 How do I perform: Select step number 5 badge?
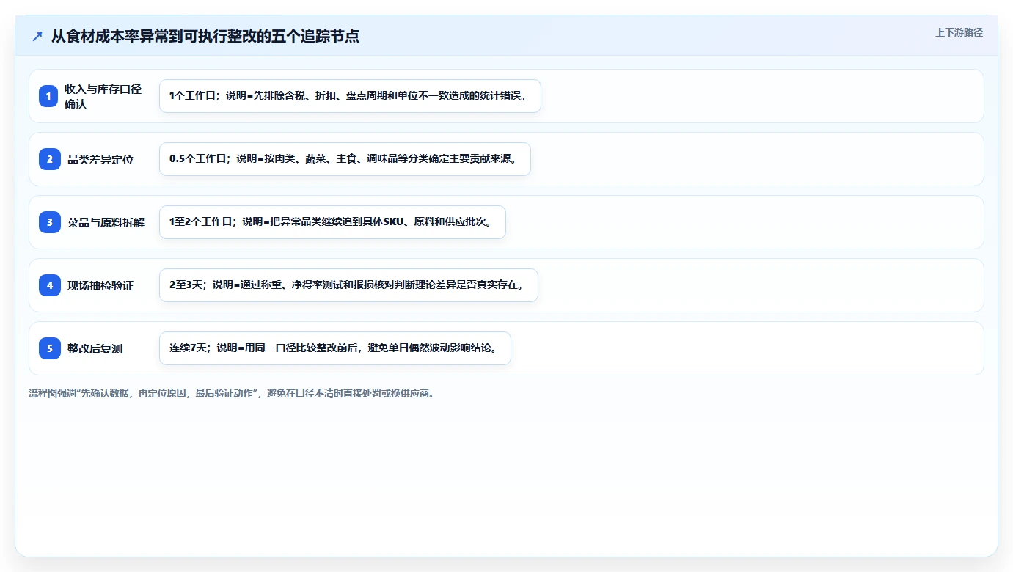(x=50, y=348)
